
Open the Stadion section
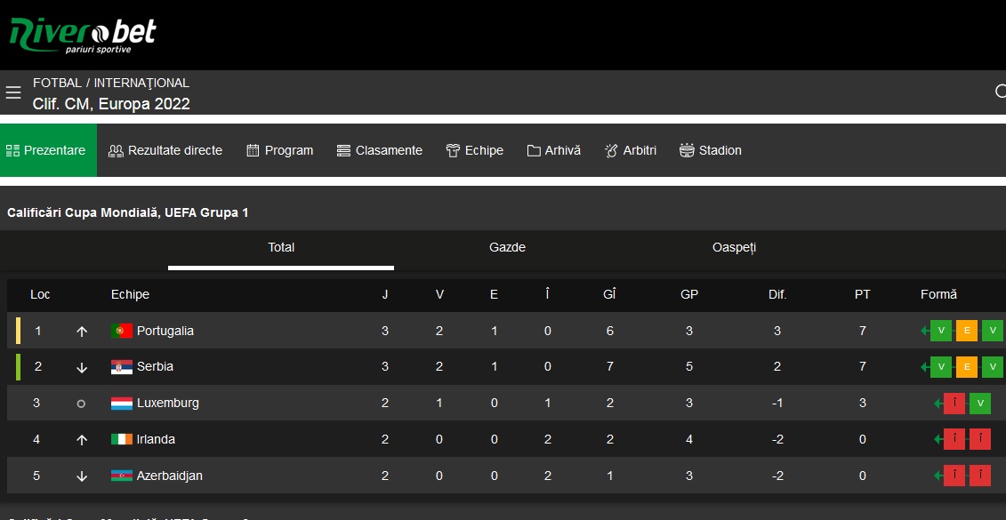(x=711, y=150)
